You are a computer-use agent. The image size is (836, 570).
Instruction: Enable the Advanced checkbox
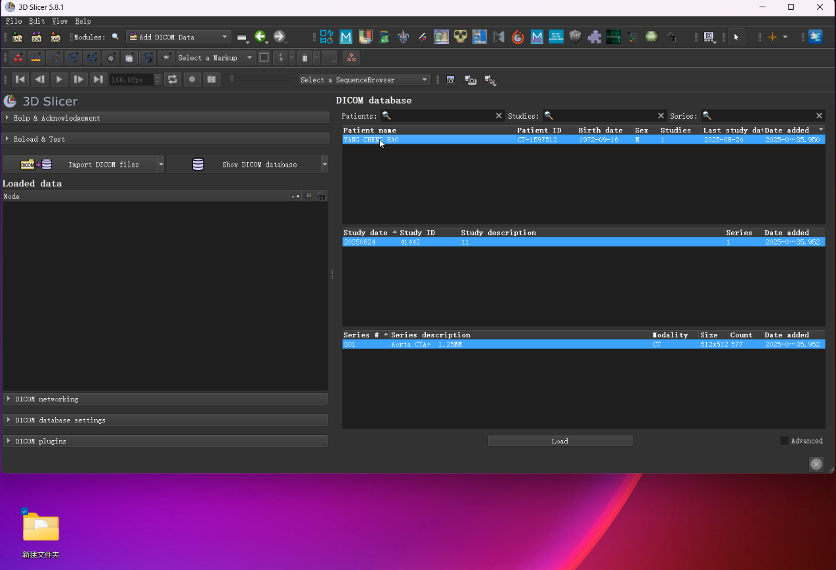[784, 441]
